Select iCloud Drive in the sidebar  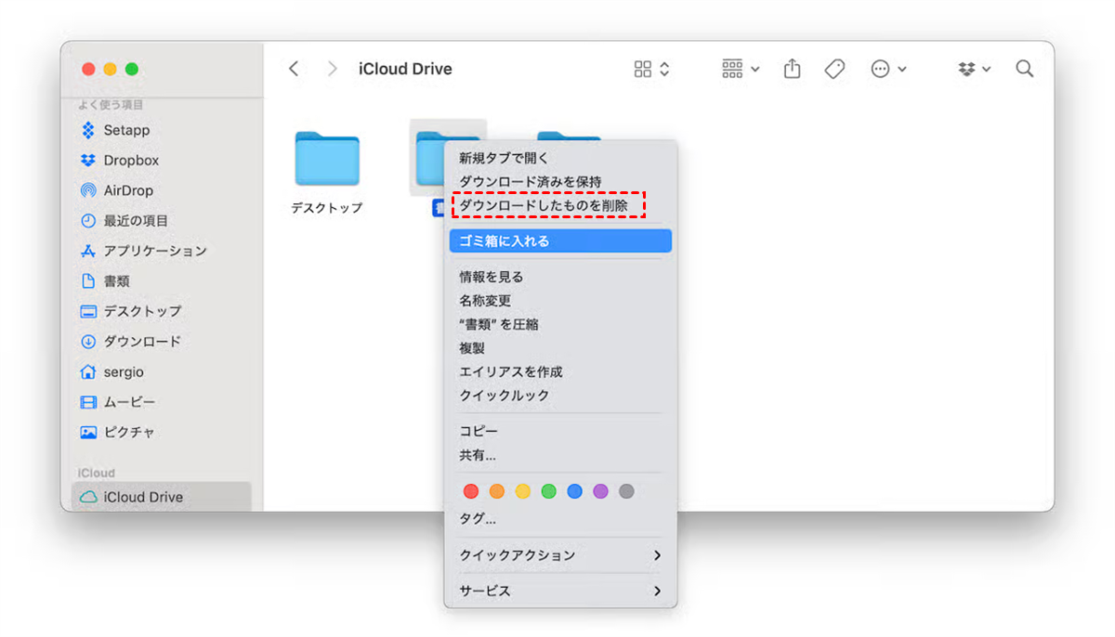click(x=161, y=497)
